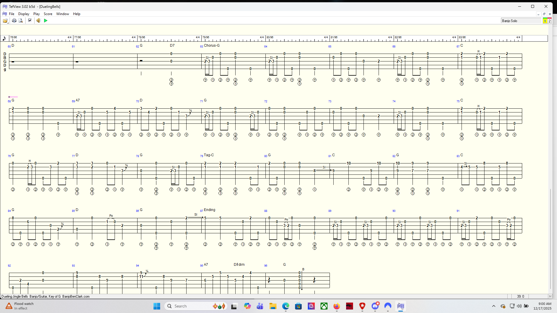Open the Windows Start menu
Screen dimensions: 557x313
157,306
